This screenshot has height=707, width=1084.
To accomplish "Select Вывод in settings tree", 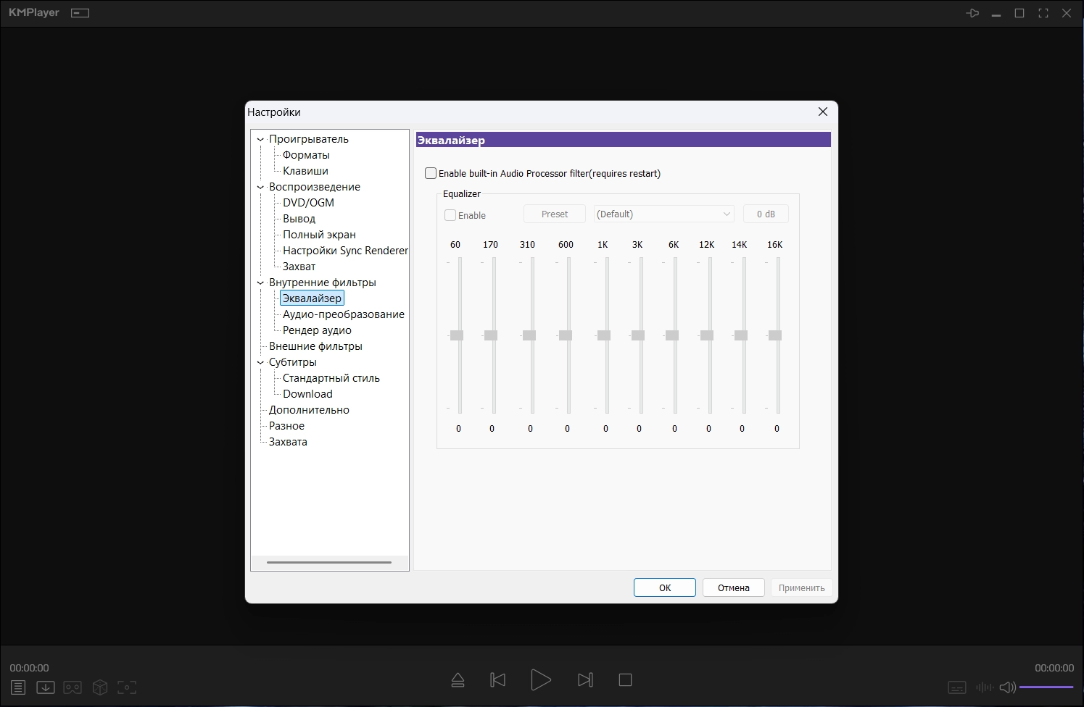I will tap(299, 219).
